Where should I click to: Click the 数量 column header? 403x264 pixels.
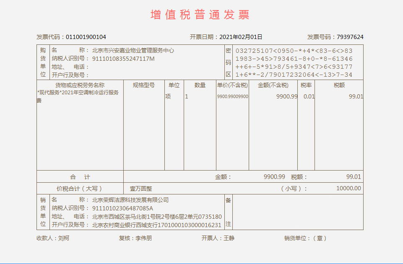point(200,85)
